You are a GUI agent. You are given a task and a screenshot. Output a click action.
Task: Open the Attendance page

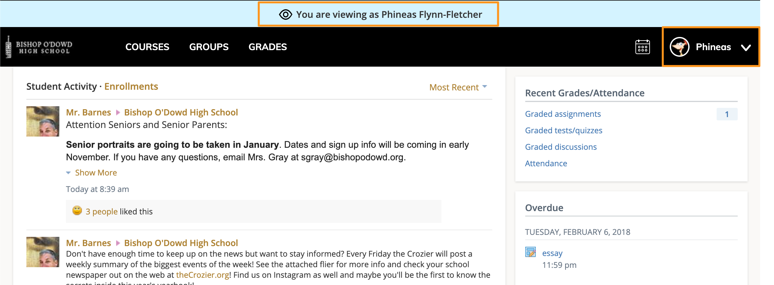click(546, 163)
